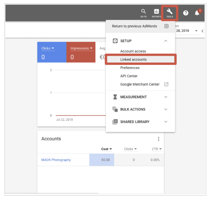
Task: Open the Impressions metric dropdown
Action: click(82, 48)
